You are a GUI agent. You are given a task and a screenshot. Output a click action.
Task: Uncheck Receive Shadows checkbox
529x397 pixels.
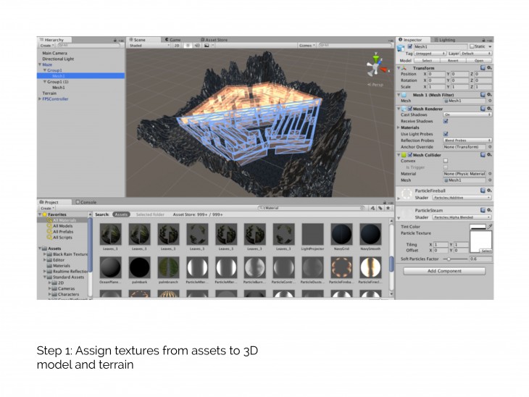click(x=446, y=121)
